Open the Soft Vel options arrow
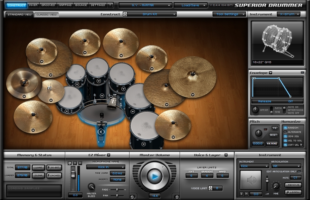 pos(301,145)
